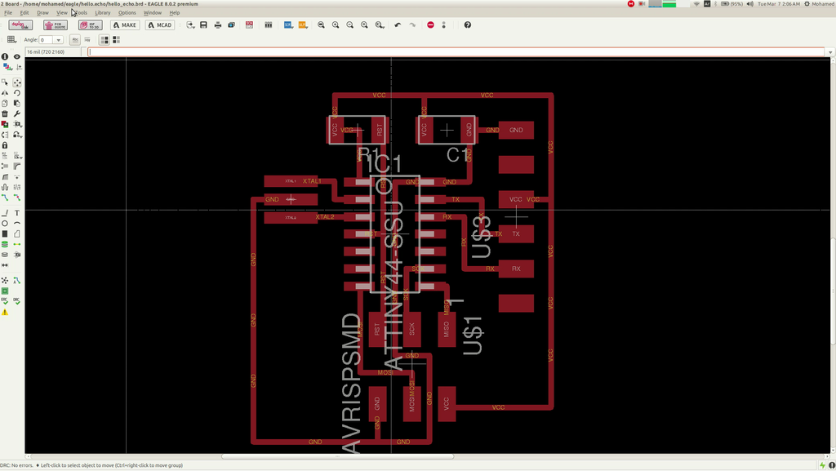This screenshot has width=836, height=471.
Task: Open the Draw menu
Action: pos(42,12)
